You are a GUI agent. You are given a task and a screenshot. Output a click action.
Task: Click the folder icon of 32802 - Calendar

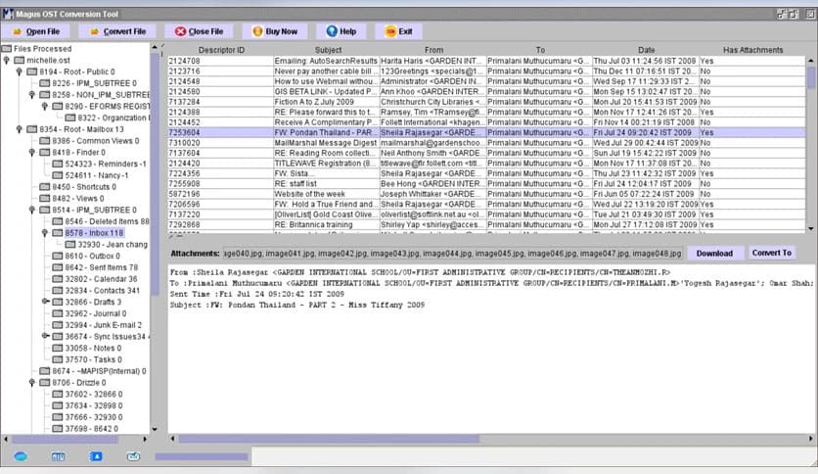click(58, 279)
